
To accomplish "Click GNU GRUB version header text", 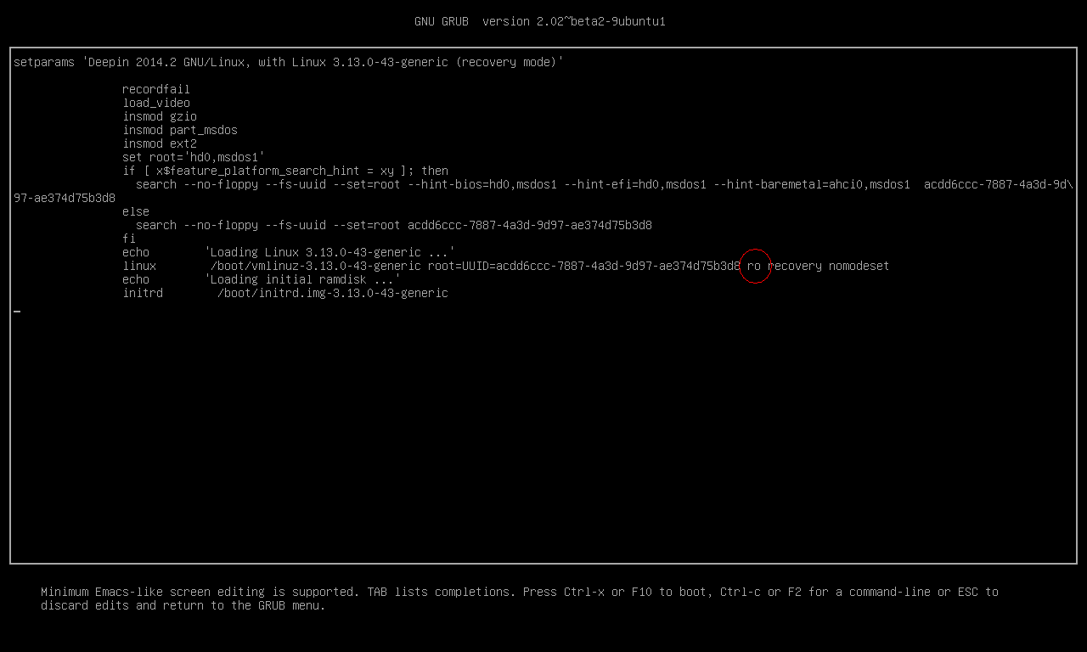I will pyautogui.click(x=540, y=21).
